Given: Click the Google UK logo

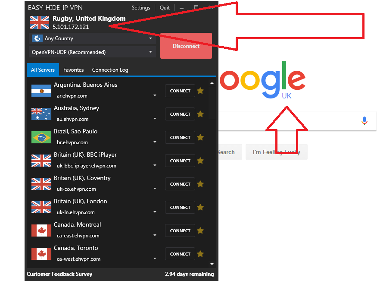Looking at the screenshot, I should pyautogui.click(x=262, y=81).
